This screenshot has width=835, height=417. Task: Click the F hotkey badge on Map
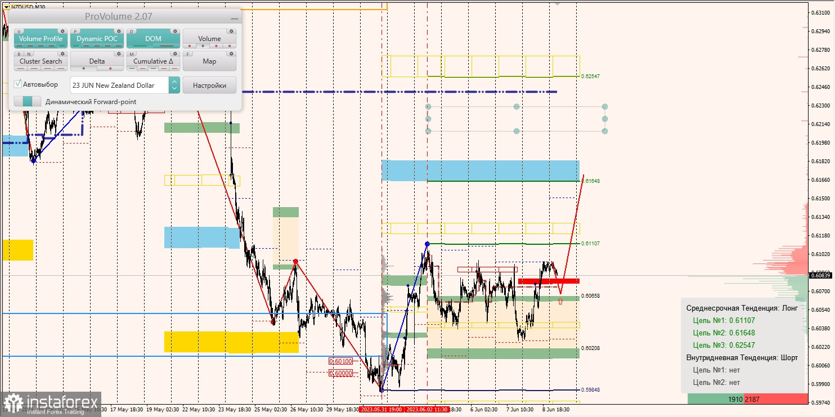(188, 54)
